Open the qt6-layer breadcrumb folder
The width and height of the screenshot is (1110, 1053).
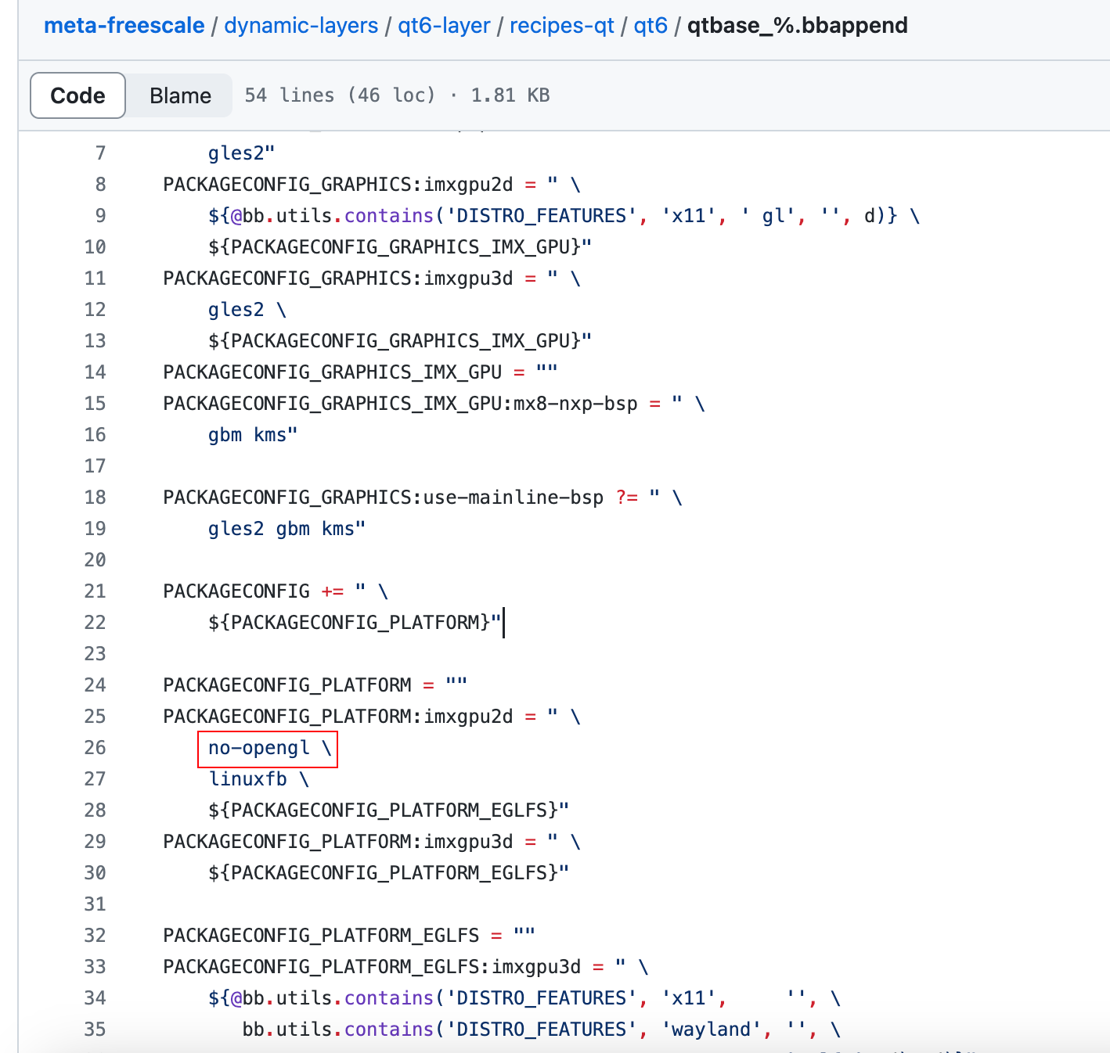tap(444, 26)
